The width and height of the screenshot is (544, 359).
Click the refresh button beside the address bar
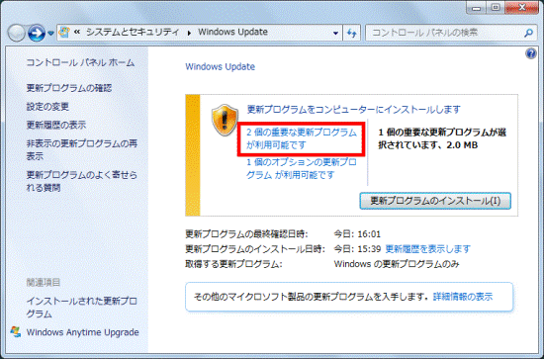[x=351, y=34]
